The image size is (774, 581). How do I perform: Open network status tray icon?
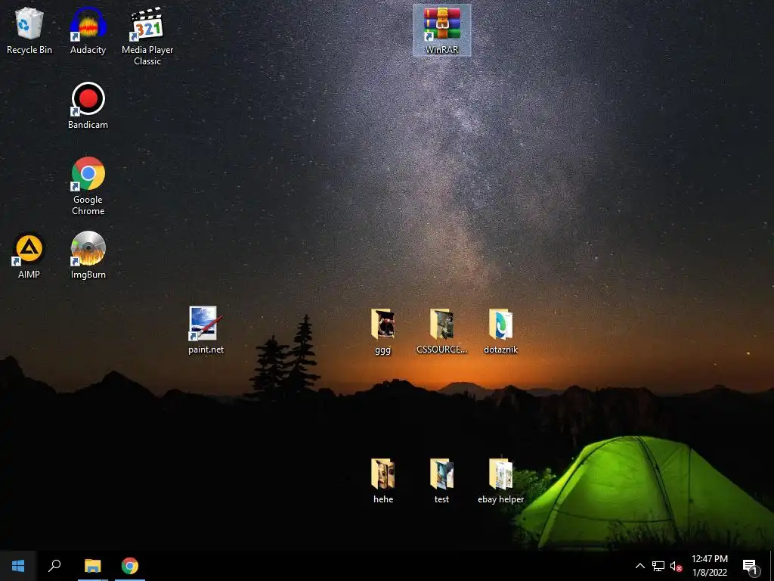[658, 566]
